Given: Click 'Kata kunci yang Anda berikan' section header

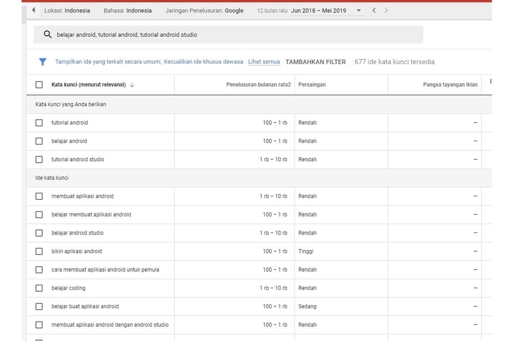Looking at the screenshot, I should [x=70, y=104].
